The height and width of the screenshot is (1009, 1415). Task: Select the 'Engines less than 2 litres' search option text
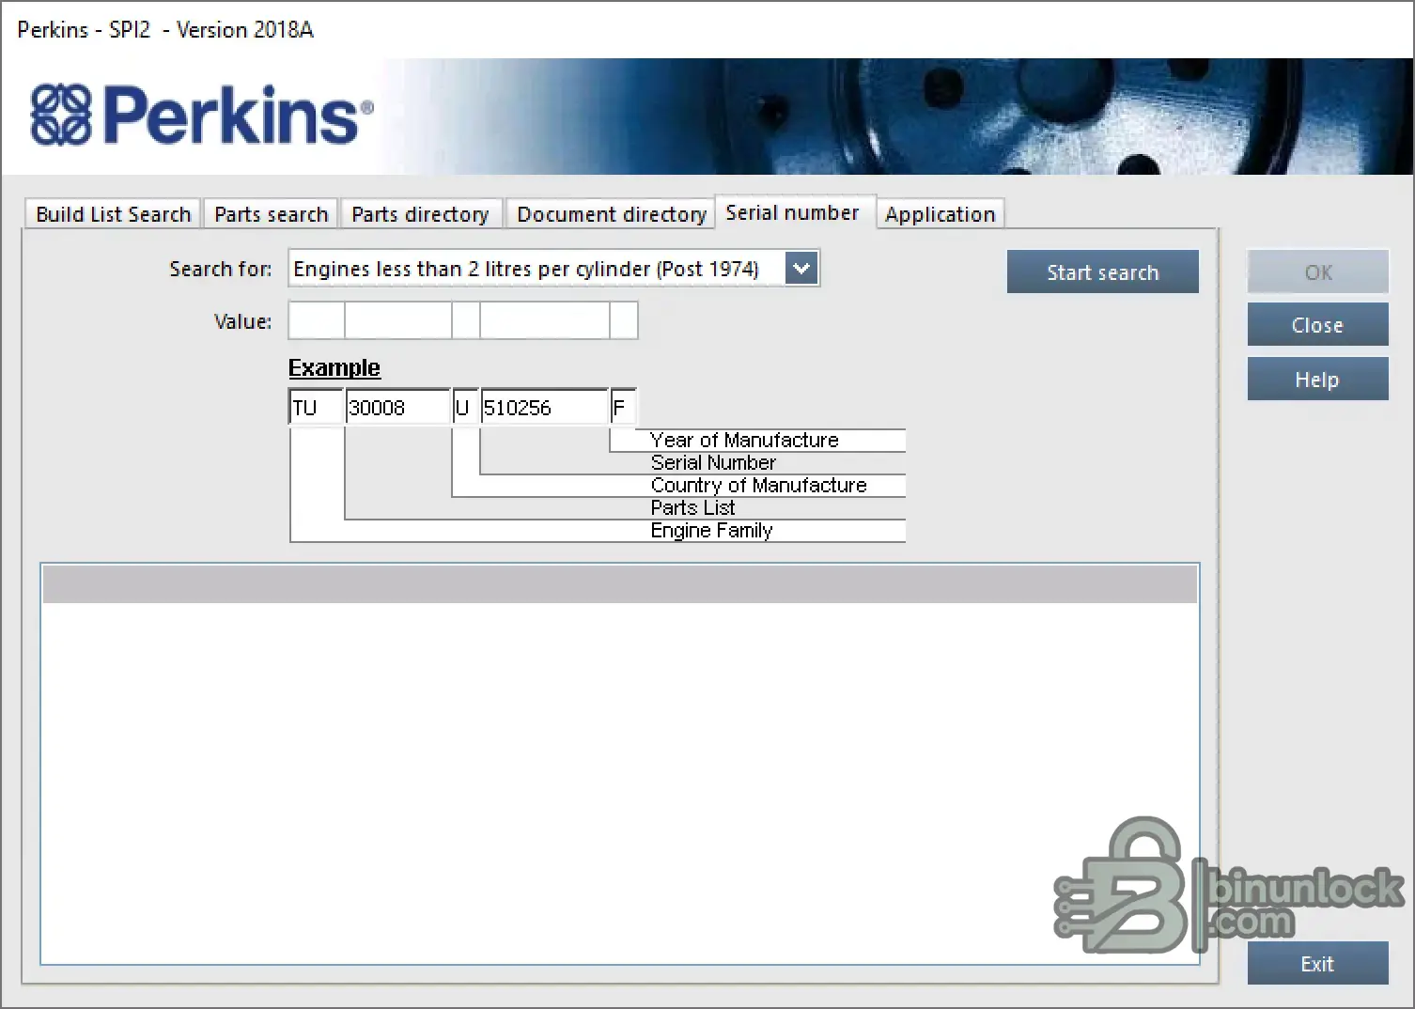[526, 269]
